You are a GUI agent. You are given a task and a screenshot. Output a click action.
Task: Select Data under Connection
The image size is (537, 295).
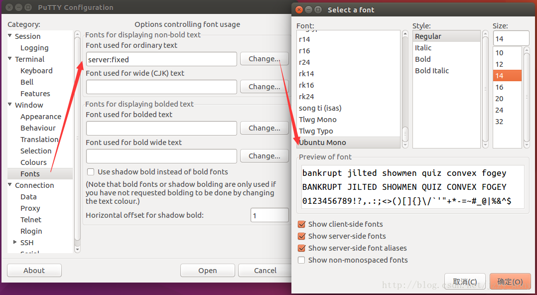[x=28, y=197]
